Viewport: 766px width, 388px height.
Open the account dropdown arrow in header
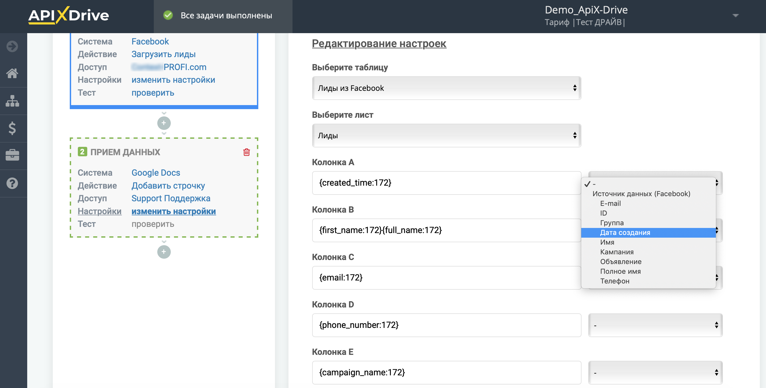click(x=736, y=15)
